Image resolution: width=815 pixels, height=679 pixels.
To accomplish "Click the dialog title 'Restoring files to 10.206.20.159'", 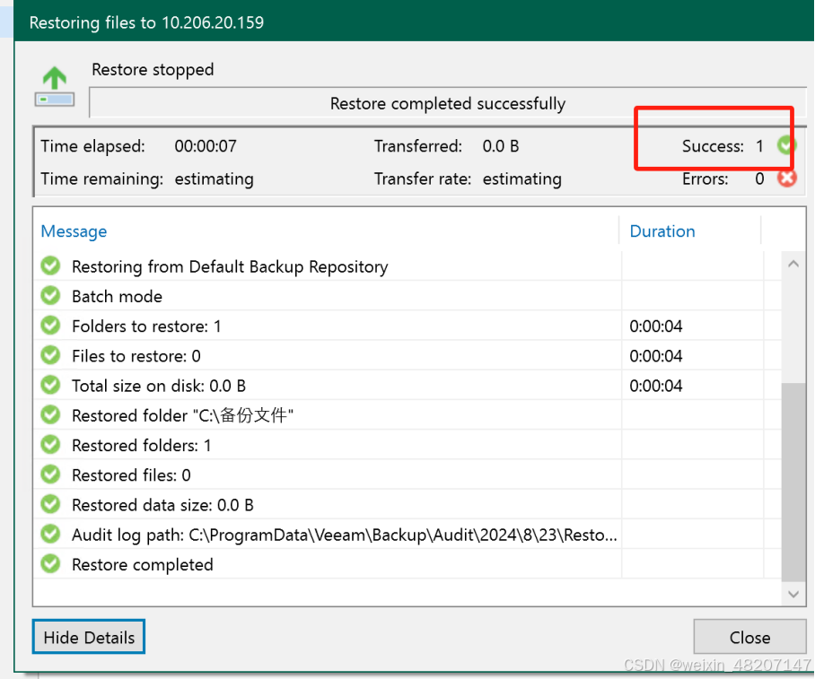I will tap(146, 22).
